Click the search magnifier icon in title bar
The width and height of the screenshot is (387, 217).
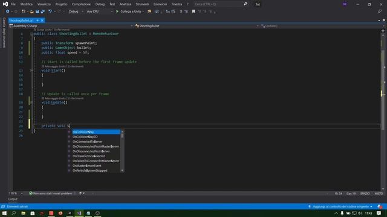(x=246, y=4)
